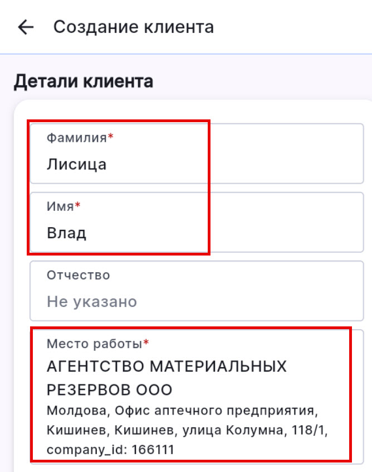Click the 'Создание клиента' page title
The height and width of the screenshot is (472, 372).
click(x=133, y=27)
